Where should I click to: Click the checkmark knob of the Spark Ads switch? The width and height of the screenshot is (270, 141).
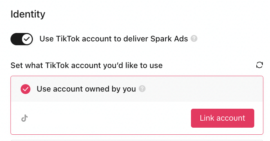pos(27,39)
